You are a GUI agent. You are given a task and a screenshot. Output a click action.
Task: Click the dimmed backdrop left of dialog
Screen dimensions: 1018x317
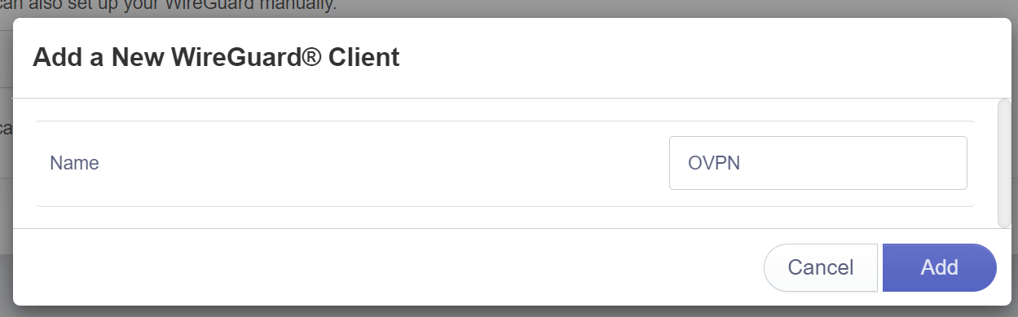pyautogui.click(x=6, y=163)
